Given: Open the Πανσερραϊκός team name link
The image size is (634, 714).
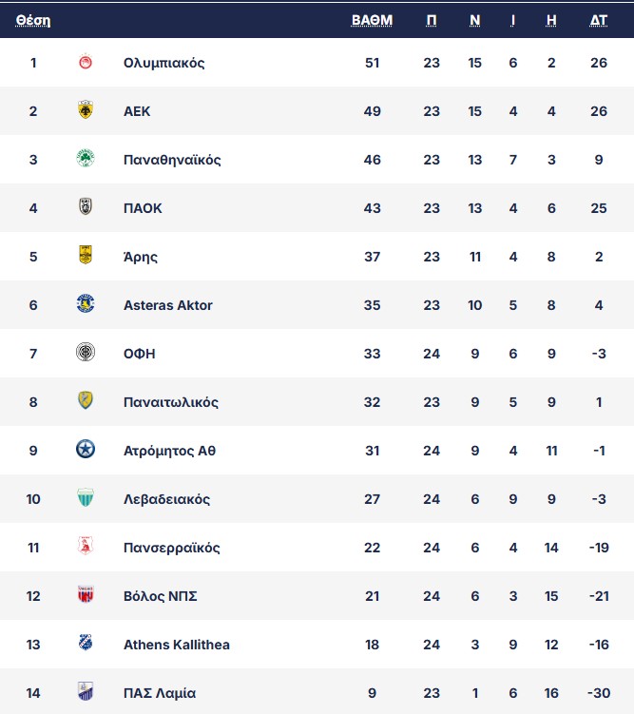Looking at the screenshot, I should pyautogui.click(x=172, y=548).
